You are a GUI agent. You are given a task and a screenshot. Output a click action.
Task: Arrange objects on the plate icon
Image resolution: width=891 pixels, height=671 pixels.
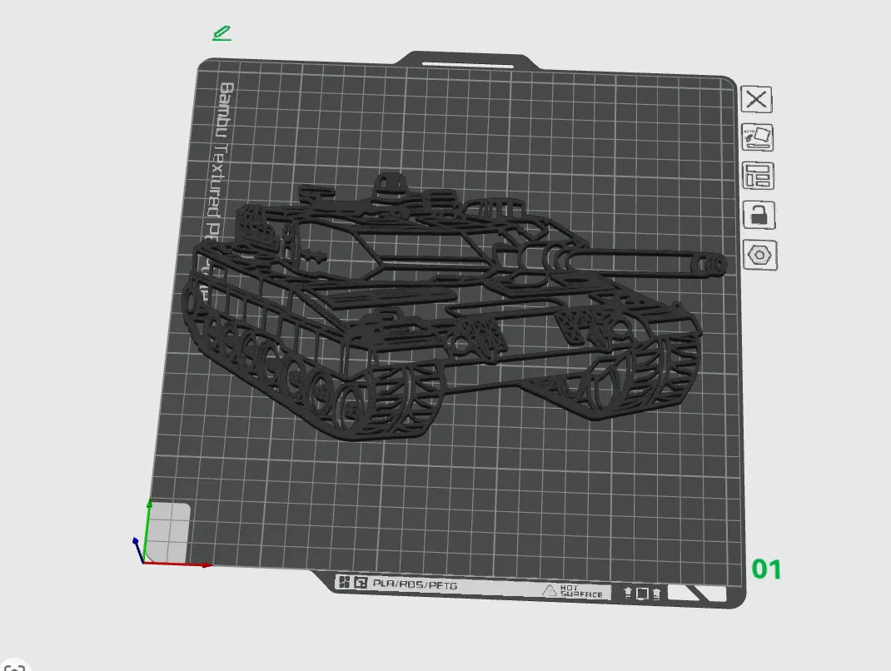758,176
